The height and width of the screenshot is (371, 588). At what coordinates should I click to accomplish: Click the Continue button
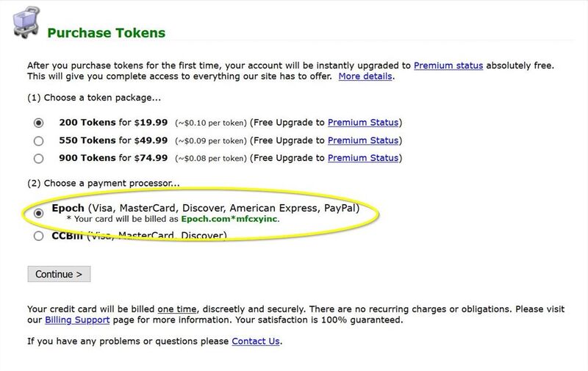tap(59, 274)
